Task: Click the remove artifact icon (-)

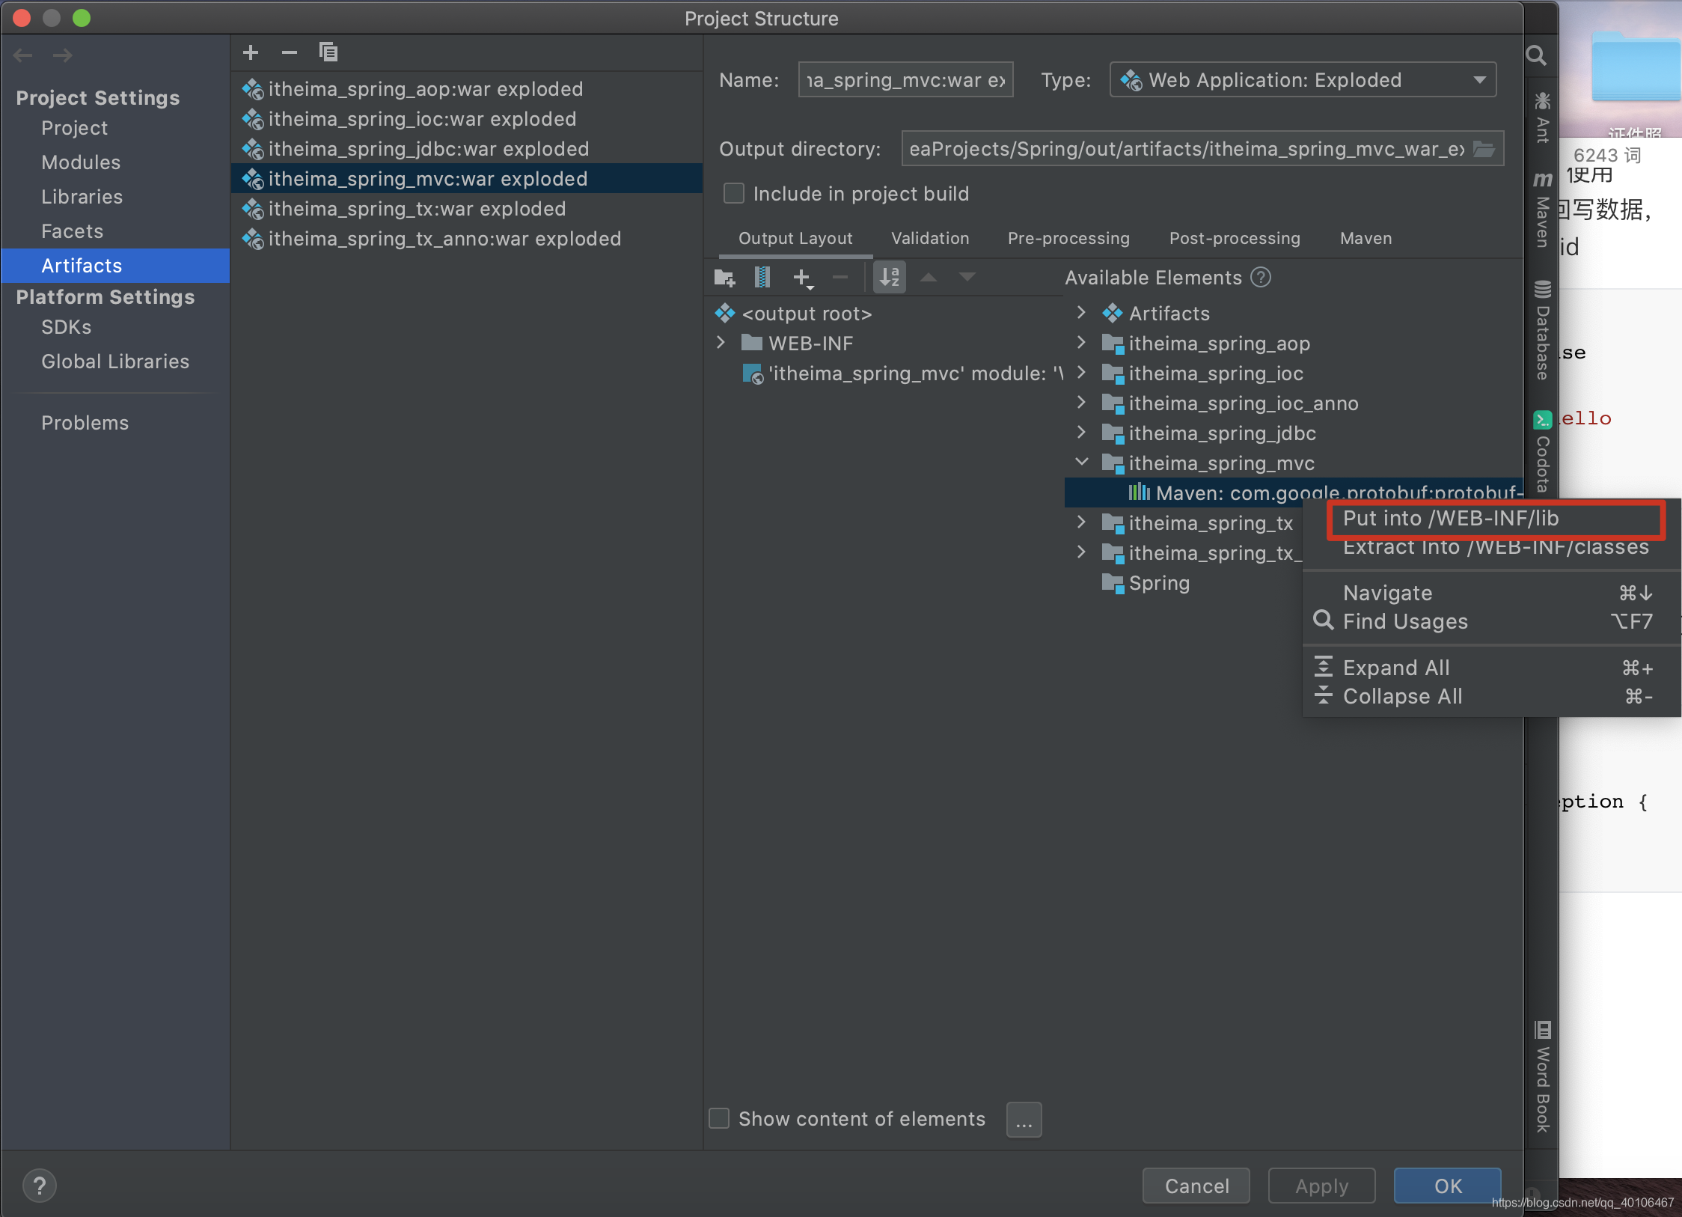Action: click(x=287, y=52)
